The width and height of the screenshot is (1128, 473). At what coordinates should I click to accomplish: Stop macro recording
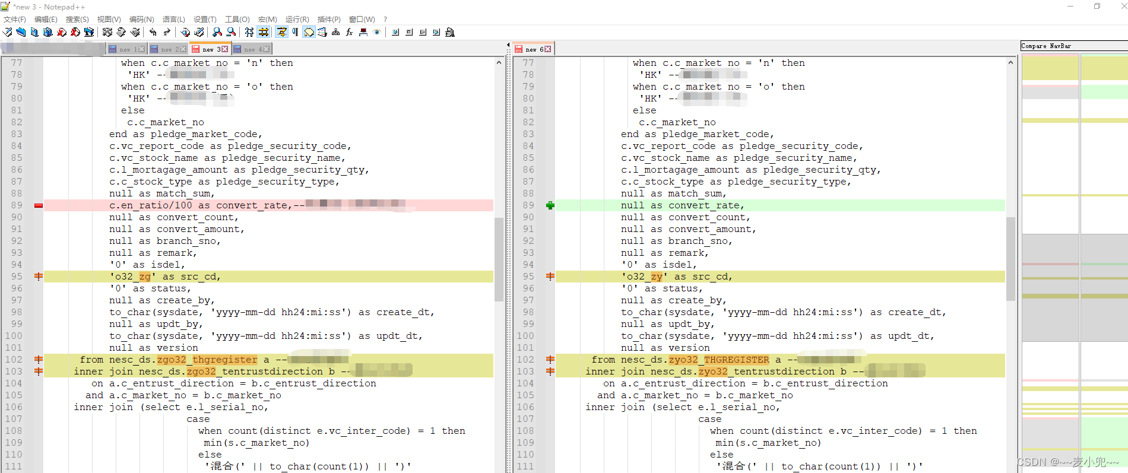coord(409,32)
